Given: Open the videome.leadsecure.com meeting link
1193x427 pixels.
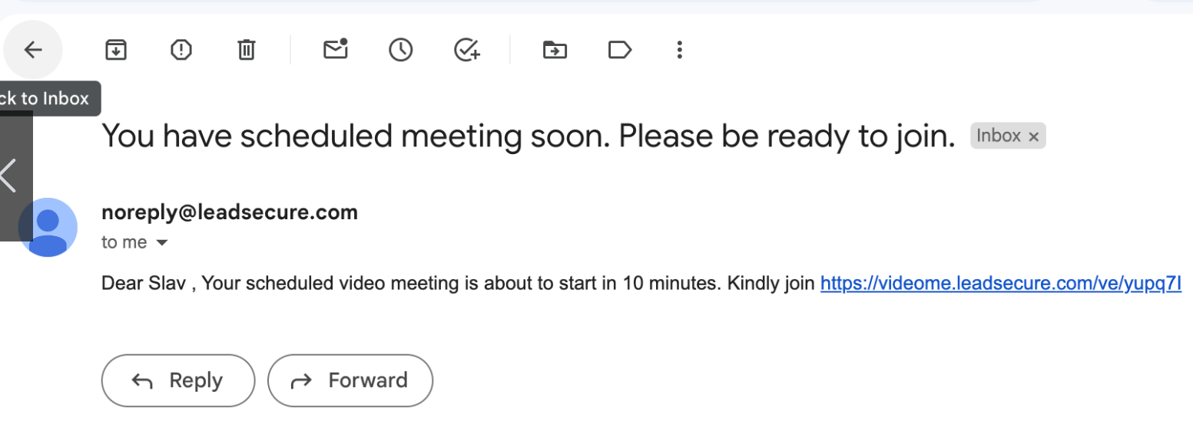Looking at the screenshot, I should [x=1000, y=284].
